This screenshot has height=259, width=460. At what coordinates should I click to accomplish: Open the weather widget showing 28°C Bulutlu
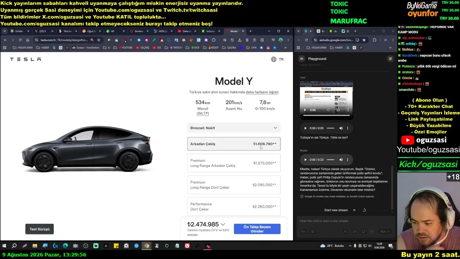(332, 246)
